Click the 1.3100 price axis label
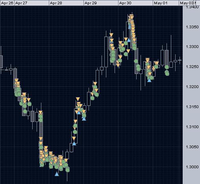 [x=192, y=127]
